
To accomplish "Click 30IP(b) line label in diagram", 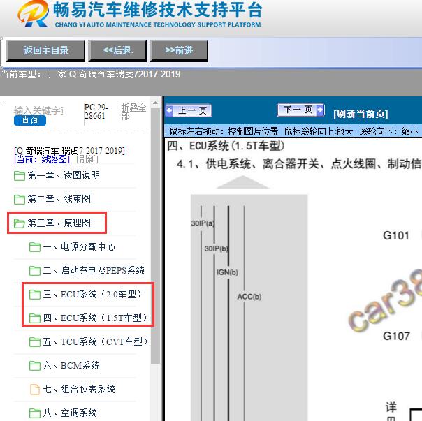I will pyautogui.click(x=217, y=249).
